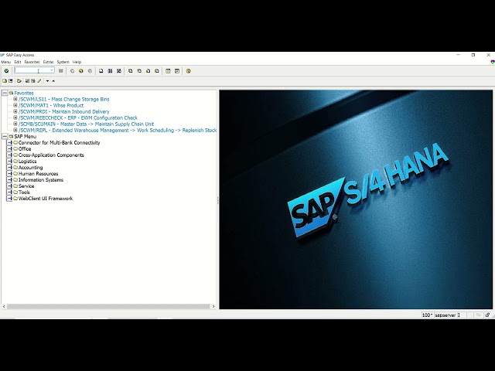Jump to Last Page icon

point(157,71)
